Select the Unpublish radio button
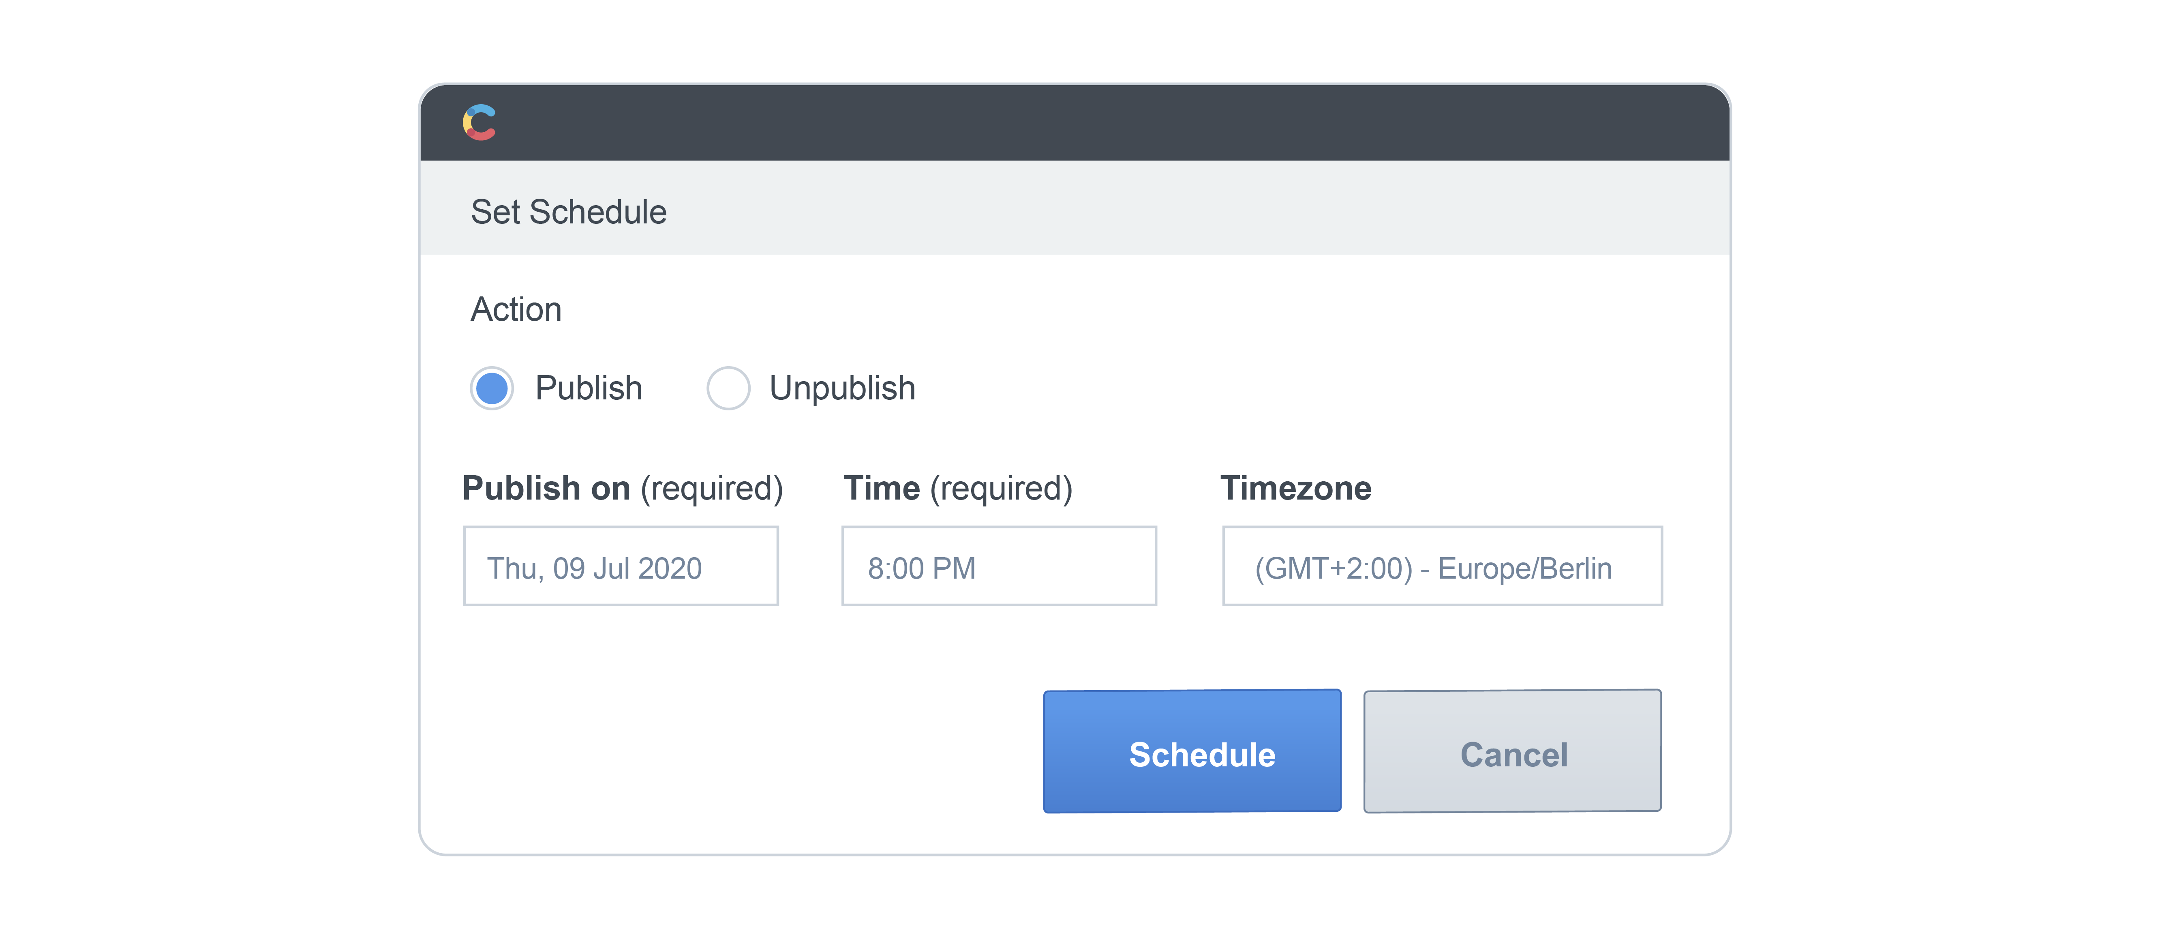This screenshot has width=2162, height=946. [728, 388]
